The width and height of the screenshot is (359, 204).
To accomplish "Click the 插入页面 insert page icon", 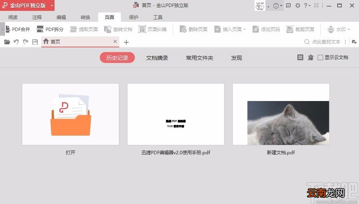I will (217, 29).
